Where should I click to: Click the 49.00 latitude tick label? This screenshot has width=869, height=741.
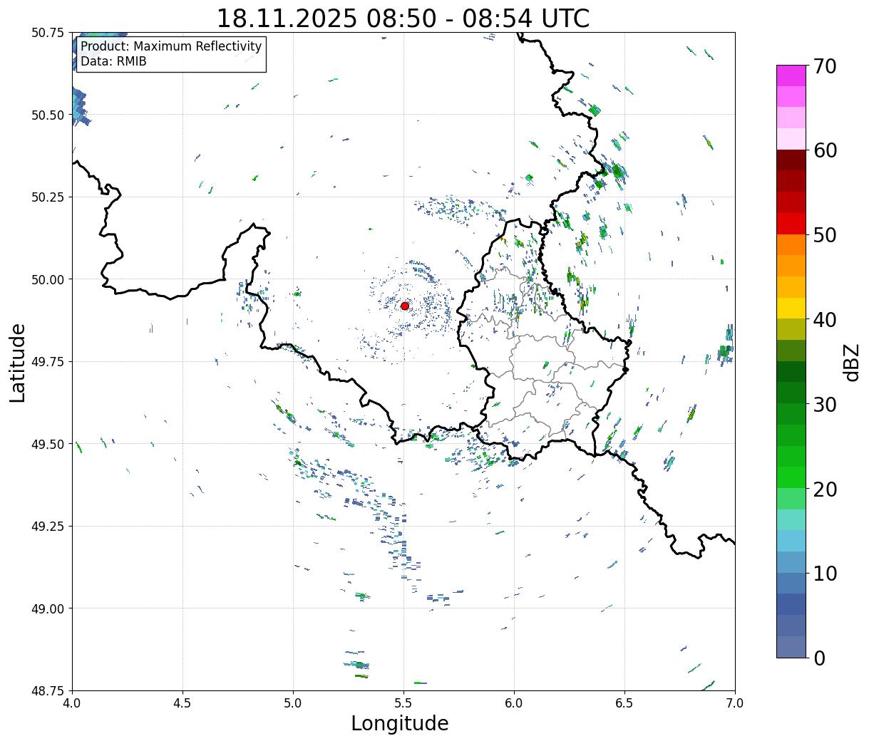(48, 608)
